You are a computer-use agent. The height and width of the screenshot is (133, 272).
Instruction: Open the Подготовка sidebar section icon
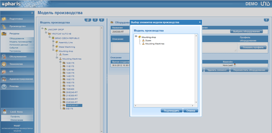pyautogui.click(x=4, y=19)
